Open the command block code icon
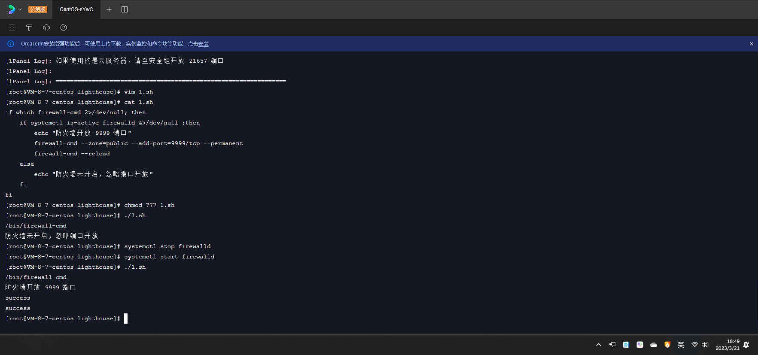Screen dimensions: 758x355 [12, 27]
